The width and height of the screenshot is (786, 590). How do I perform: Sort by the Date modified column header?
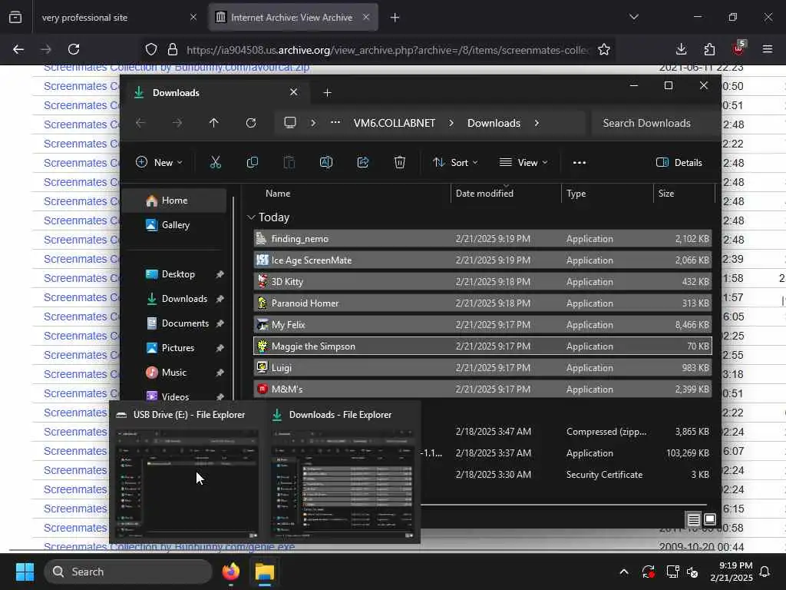tap(484, 194)
